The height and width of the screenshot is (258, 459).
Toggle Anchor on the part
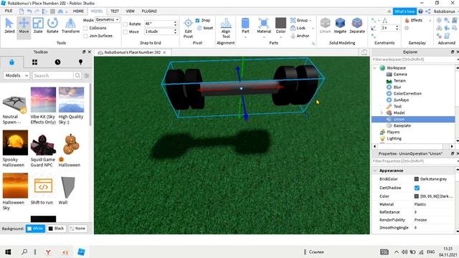coord(300,36)
